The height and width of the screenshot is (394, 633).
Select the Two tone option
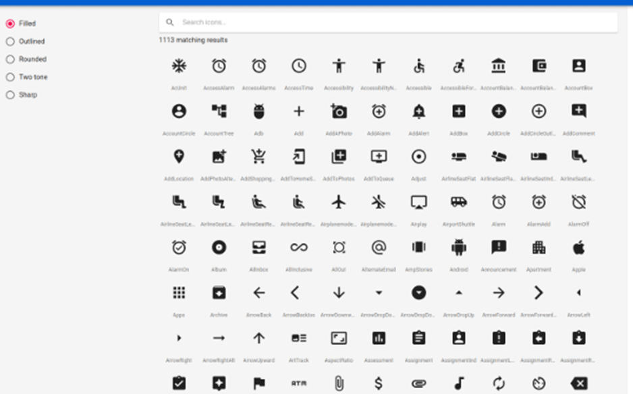pos(10,77)
